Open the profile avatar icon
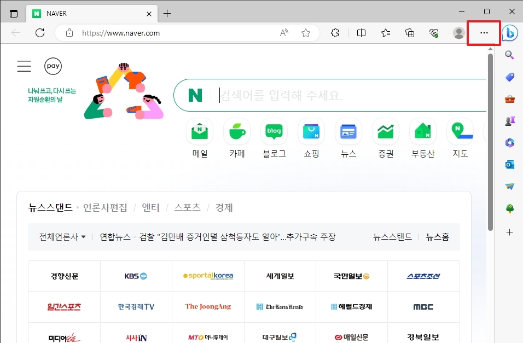This screenshot has height=343, width=523. [x=458, y=33]
